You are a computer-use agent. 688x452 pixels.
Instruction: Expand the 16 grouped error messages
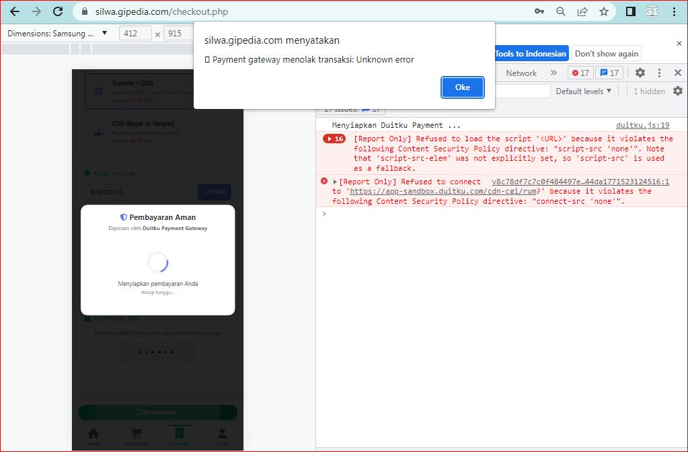(334, 139)
